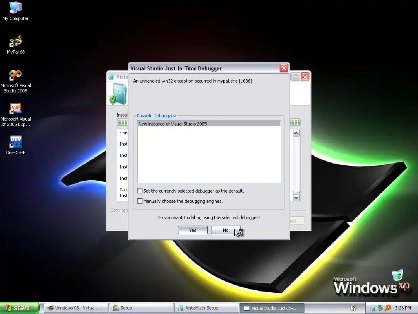Screen dimensions: 418x314
Task: Click the orange magnifier tray icon
Action: [388, 308]
